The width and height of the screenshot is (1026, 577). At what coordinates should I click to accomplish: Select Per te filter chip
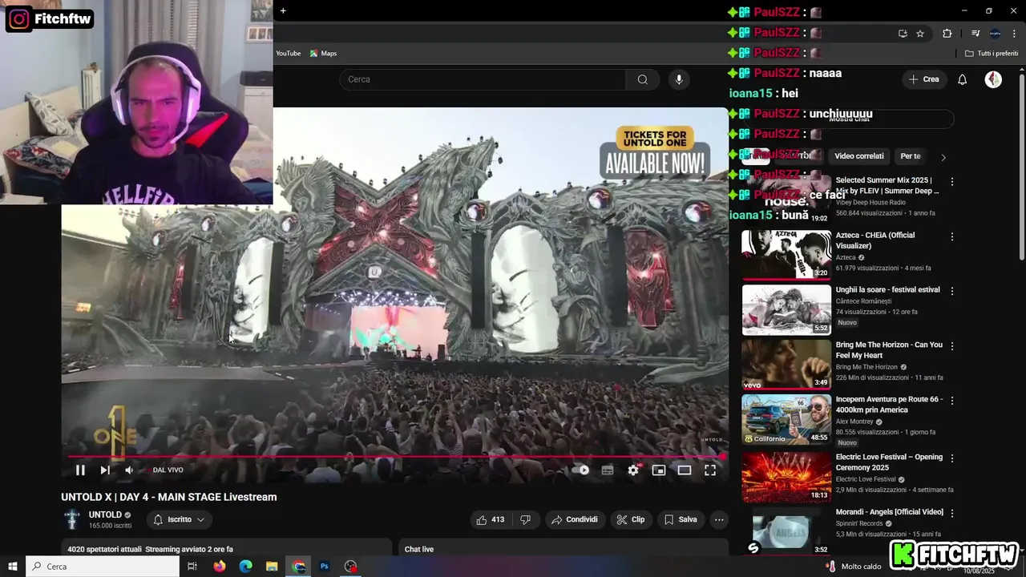(x=911, y=156)
